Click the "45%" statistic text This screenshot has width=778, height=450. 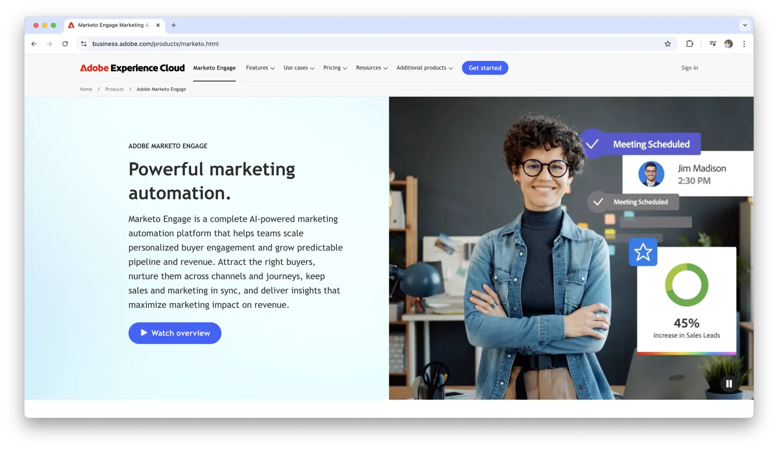point(687,323)
